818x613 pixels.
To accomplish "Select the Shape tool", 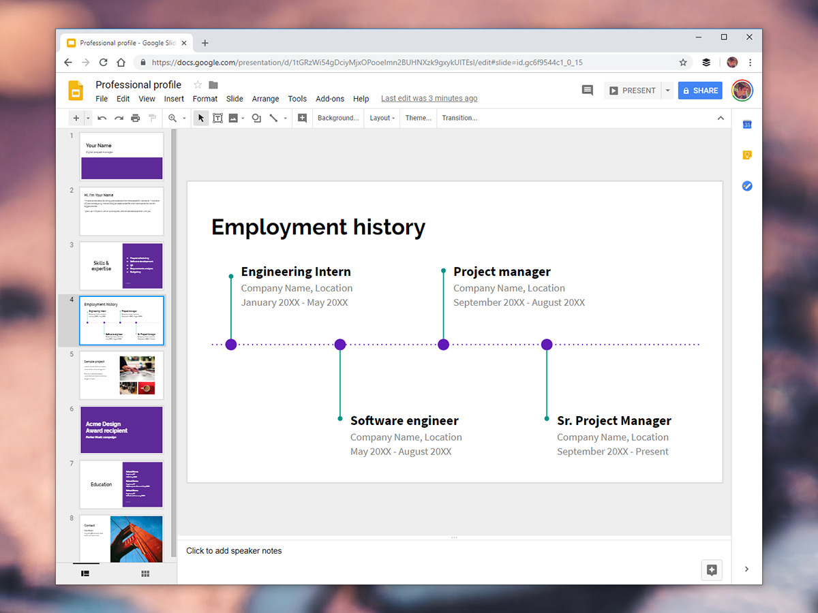I will pyautogui.click(x=256, y=118).
